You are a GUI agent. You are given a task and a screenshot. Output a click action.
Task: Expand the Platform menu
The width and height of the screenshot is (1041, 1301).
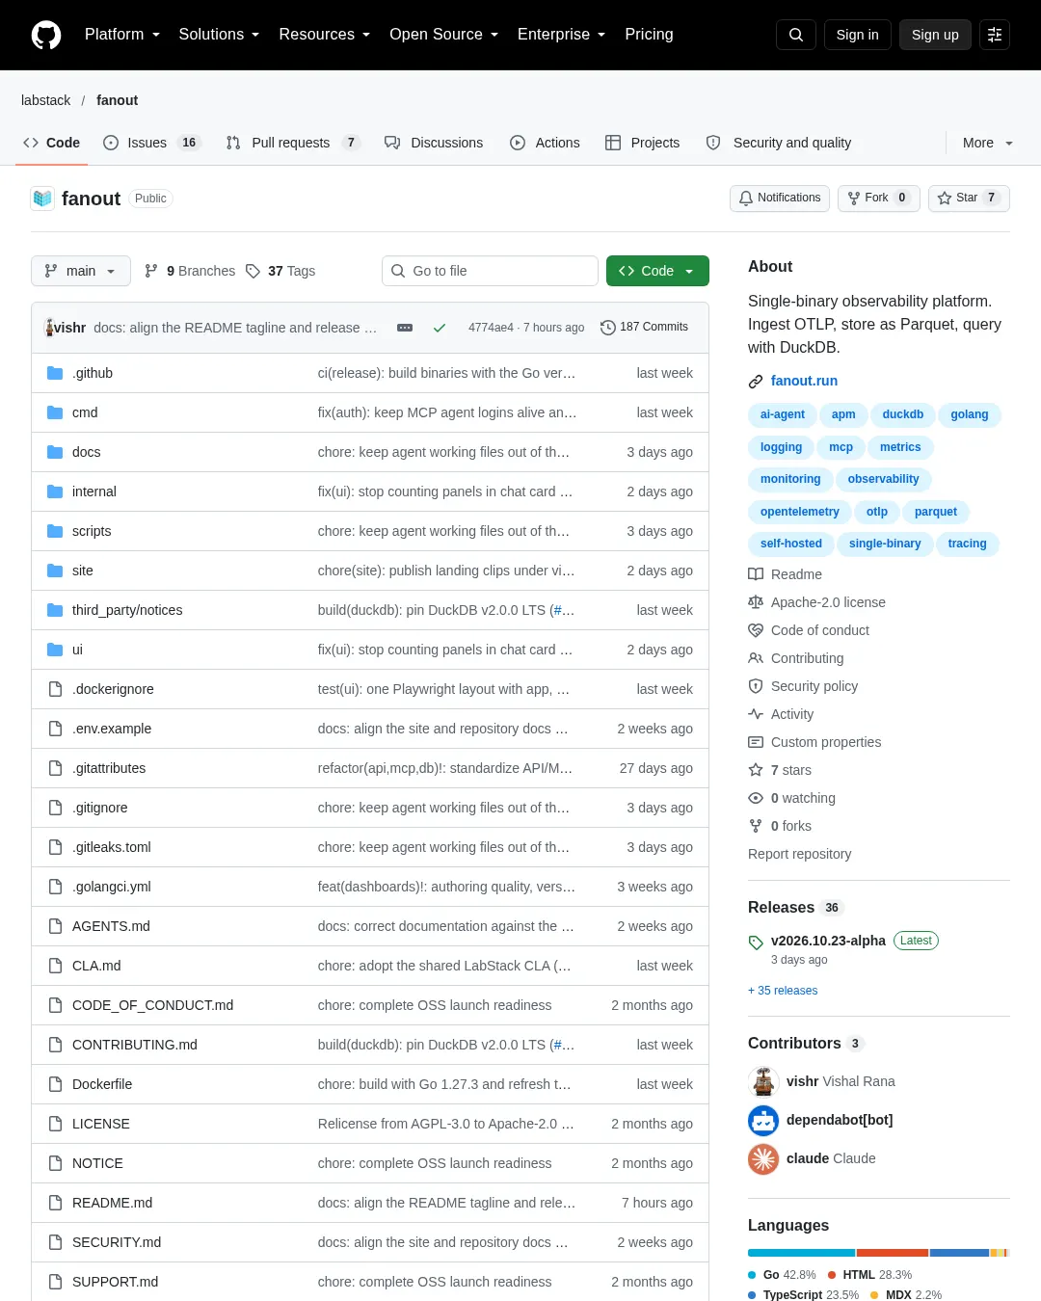122,35
